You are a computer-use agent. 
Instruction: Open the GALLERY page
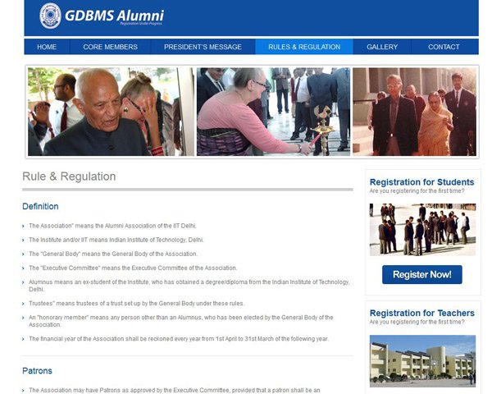382,47
